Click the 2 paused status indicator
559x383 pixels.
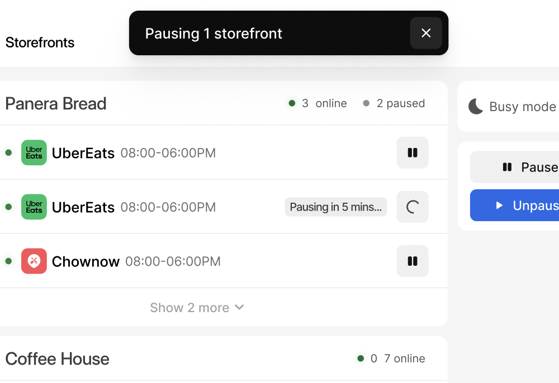coord(394,103)
